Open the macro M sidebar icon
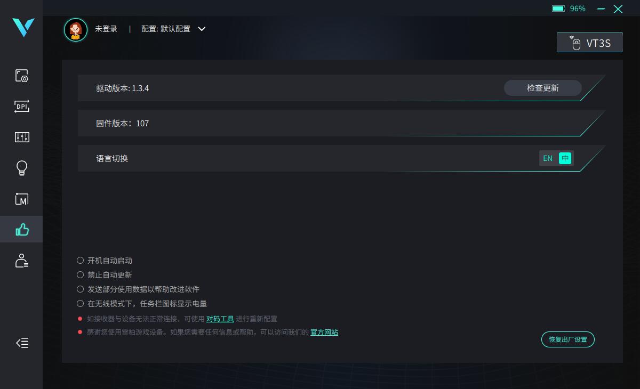 tap(21, 199)
